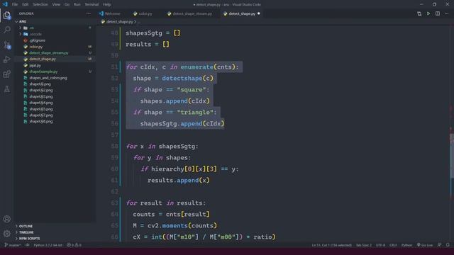The height and width of the screenshot is (255, 454).
Task: Click the VS Code logo in title bar
Action: (x=5, y=4)
